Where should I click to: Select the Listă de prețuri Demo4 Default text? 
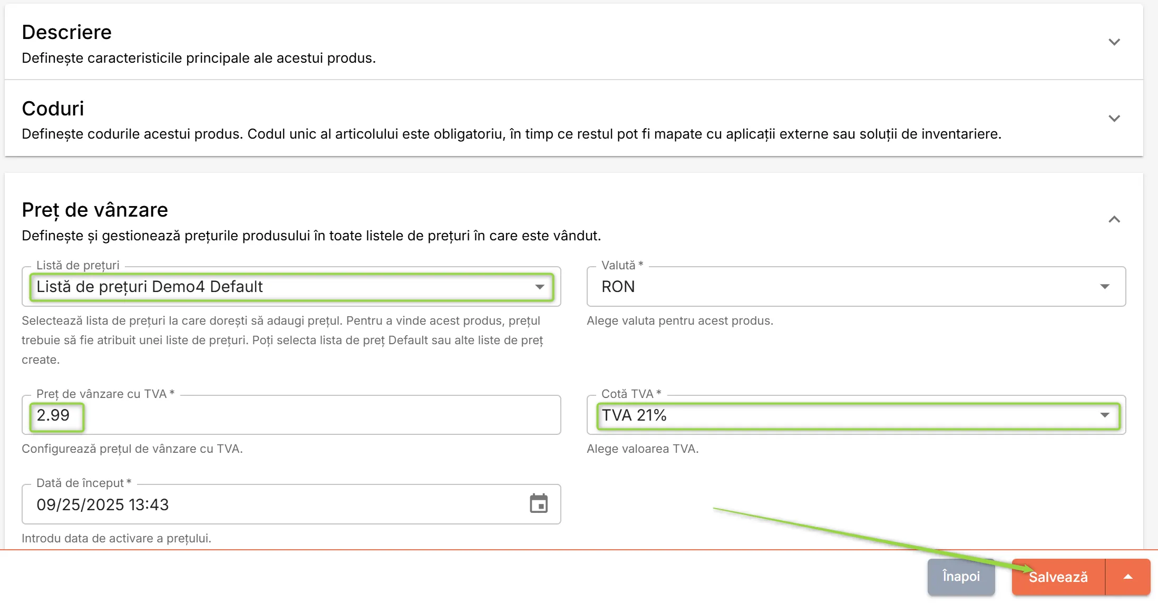click(150, 287)
